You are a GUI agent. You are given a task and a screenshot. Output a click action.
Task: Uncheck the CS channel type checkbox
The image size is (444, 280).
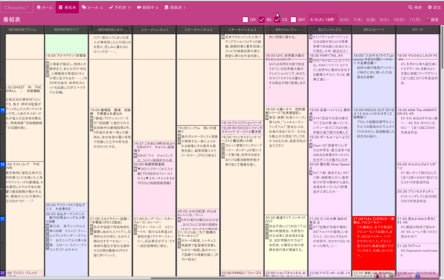[x=277, y=19]
